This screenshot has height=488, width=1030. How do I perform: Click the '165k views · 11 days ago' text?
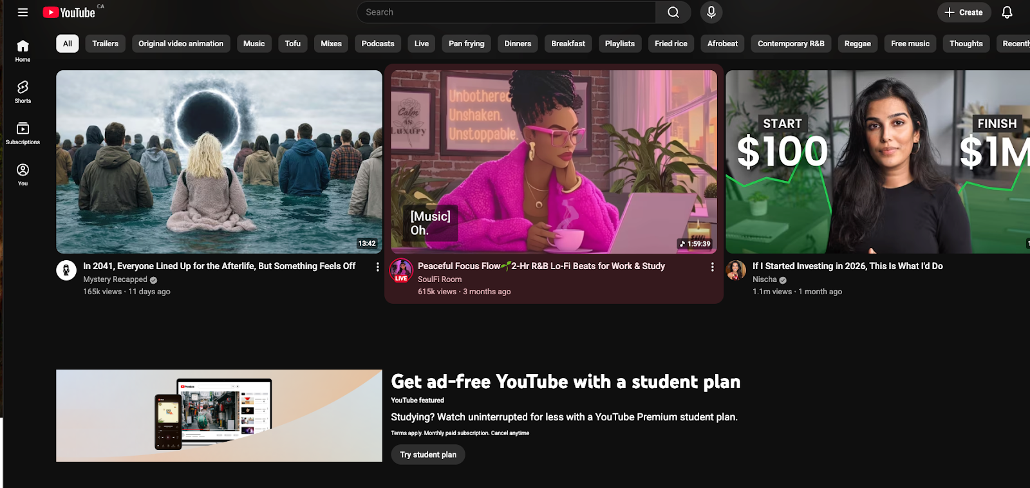point(127,292)
